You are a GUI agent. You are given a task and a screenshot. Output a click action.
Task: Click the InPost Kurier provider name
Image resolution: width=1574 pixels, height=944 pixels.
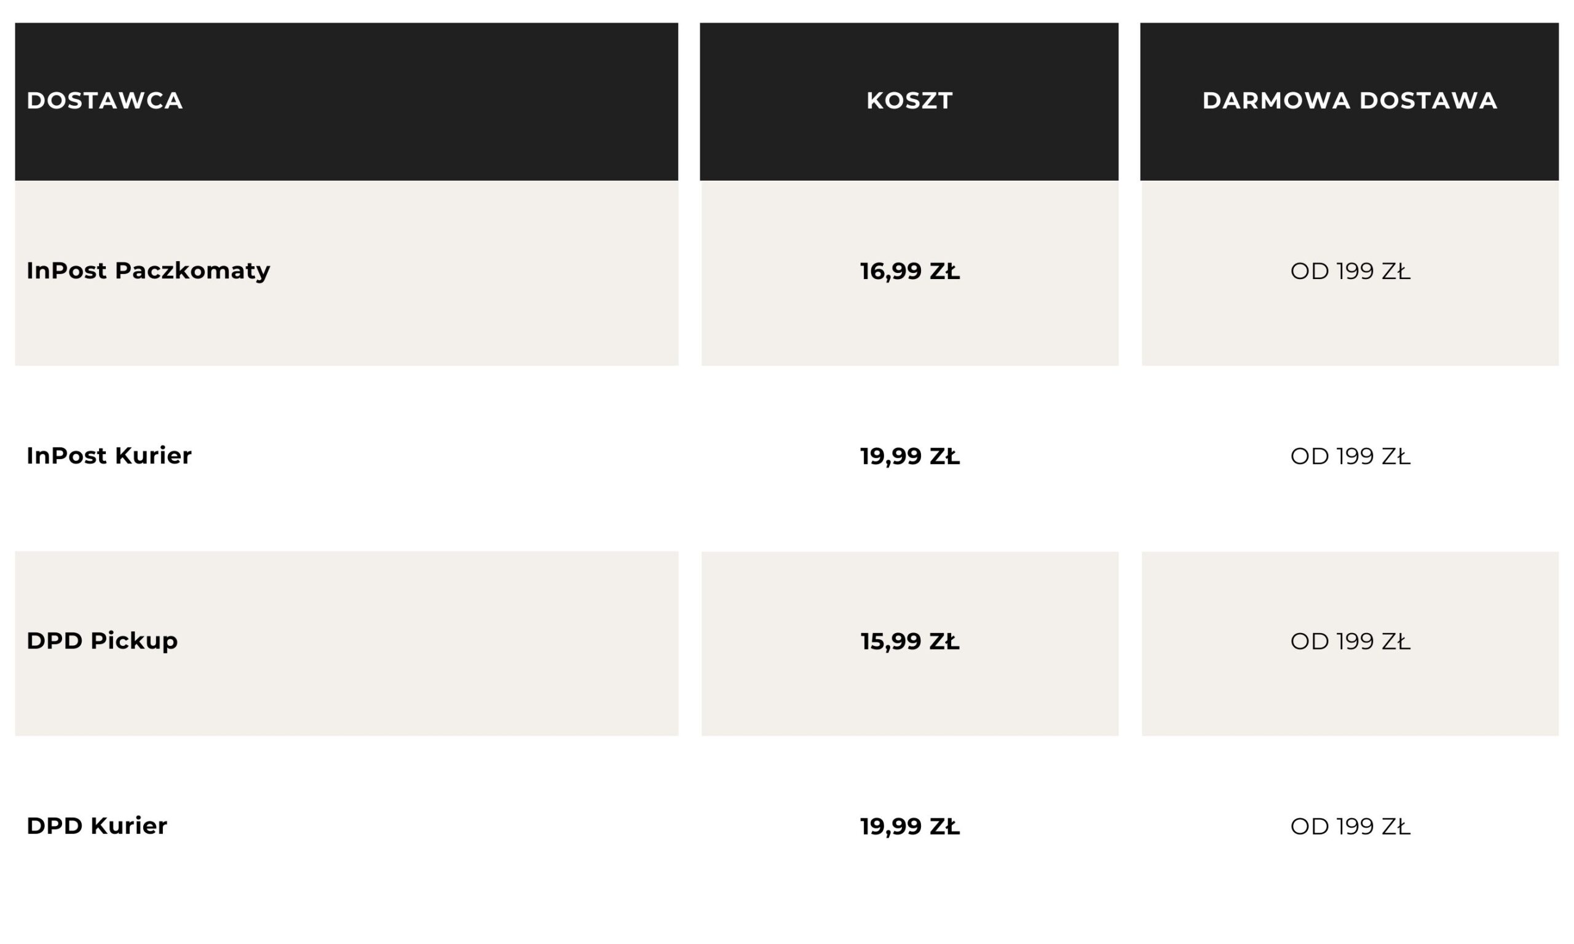tap(109, 456)
